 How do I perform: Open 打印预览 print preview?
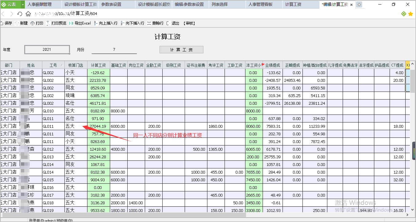(x=56, y=23)
